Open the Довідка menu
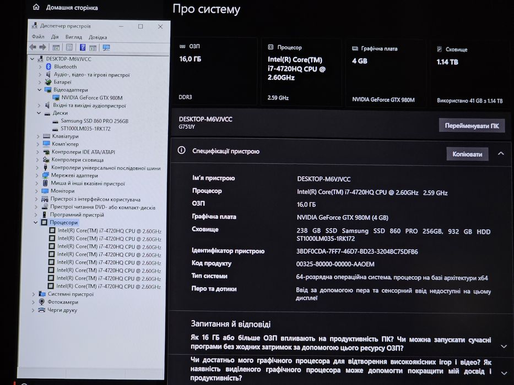This screenshot has width=514, height=385. pyautogui.click(x=98, y=37)
